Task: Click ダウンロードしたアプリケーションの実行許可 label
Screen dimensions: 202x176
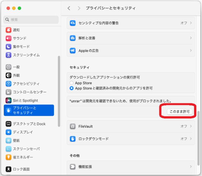Action: click(105, 77)
